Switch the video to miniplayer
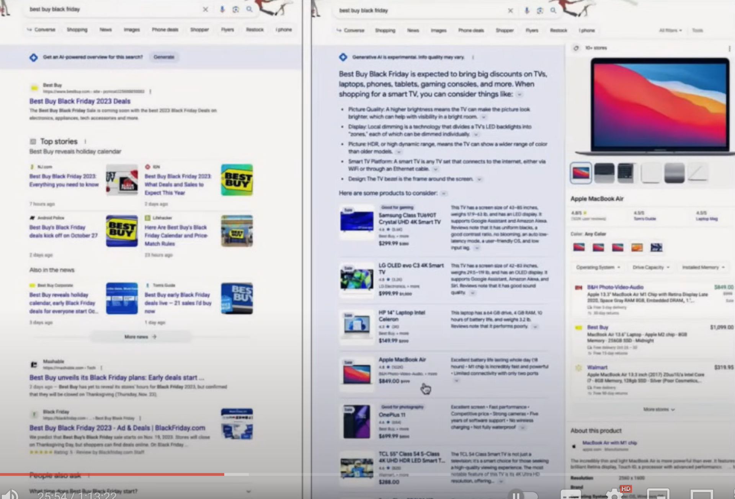The image size is (735, 499). [658, 494]
